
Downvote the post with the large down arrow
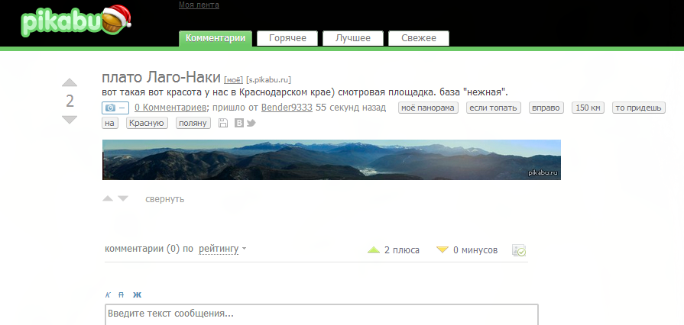pyautogui.click(x=70, y=120)
